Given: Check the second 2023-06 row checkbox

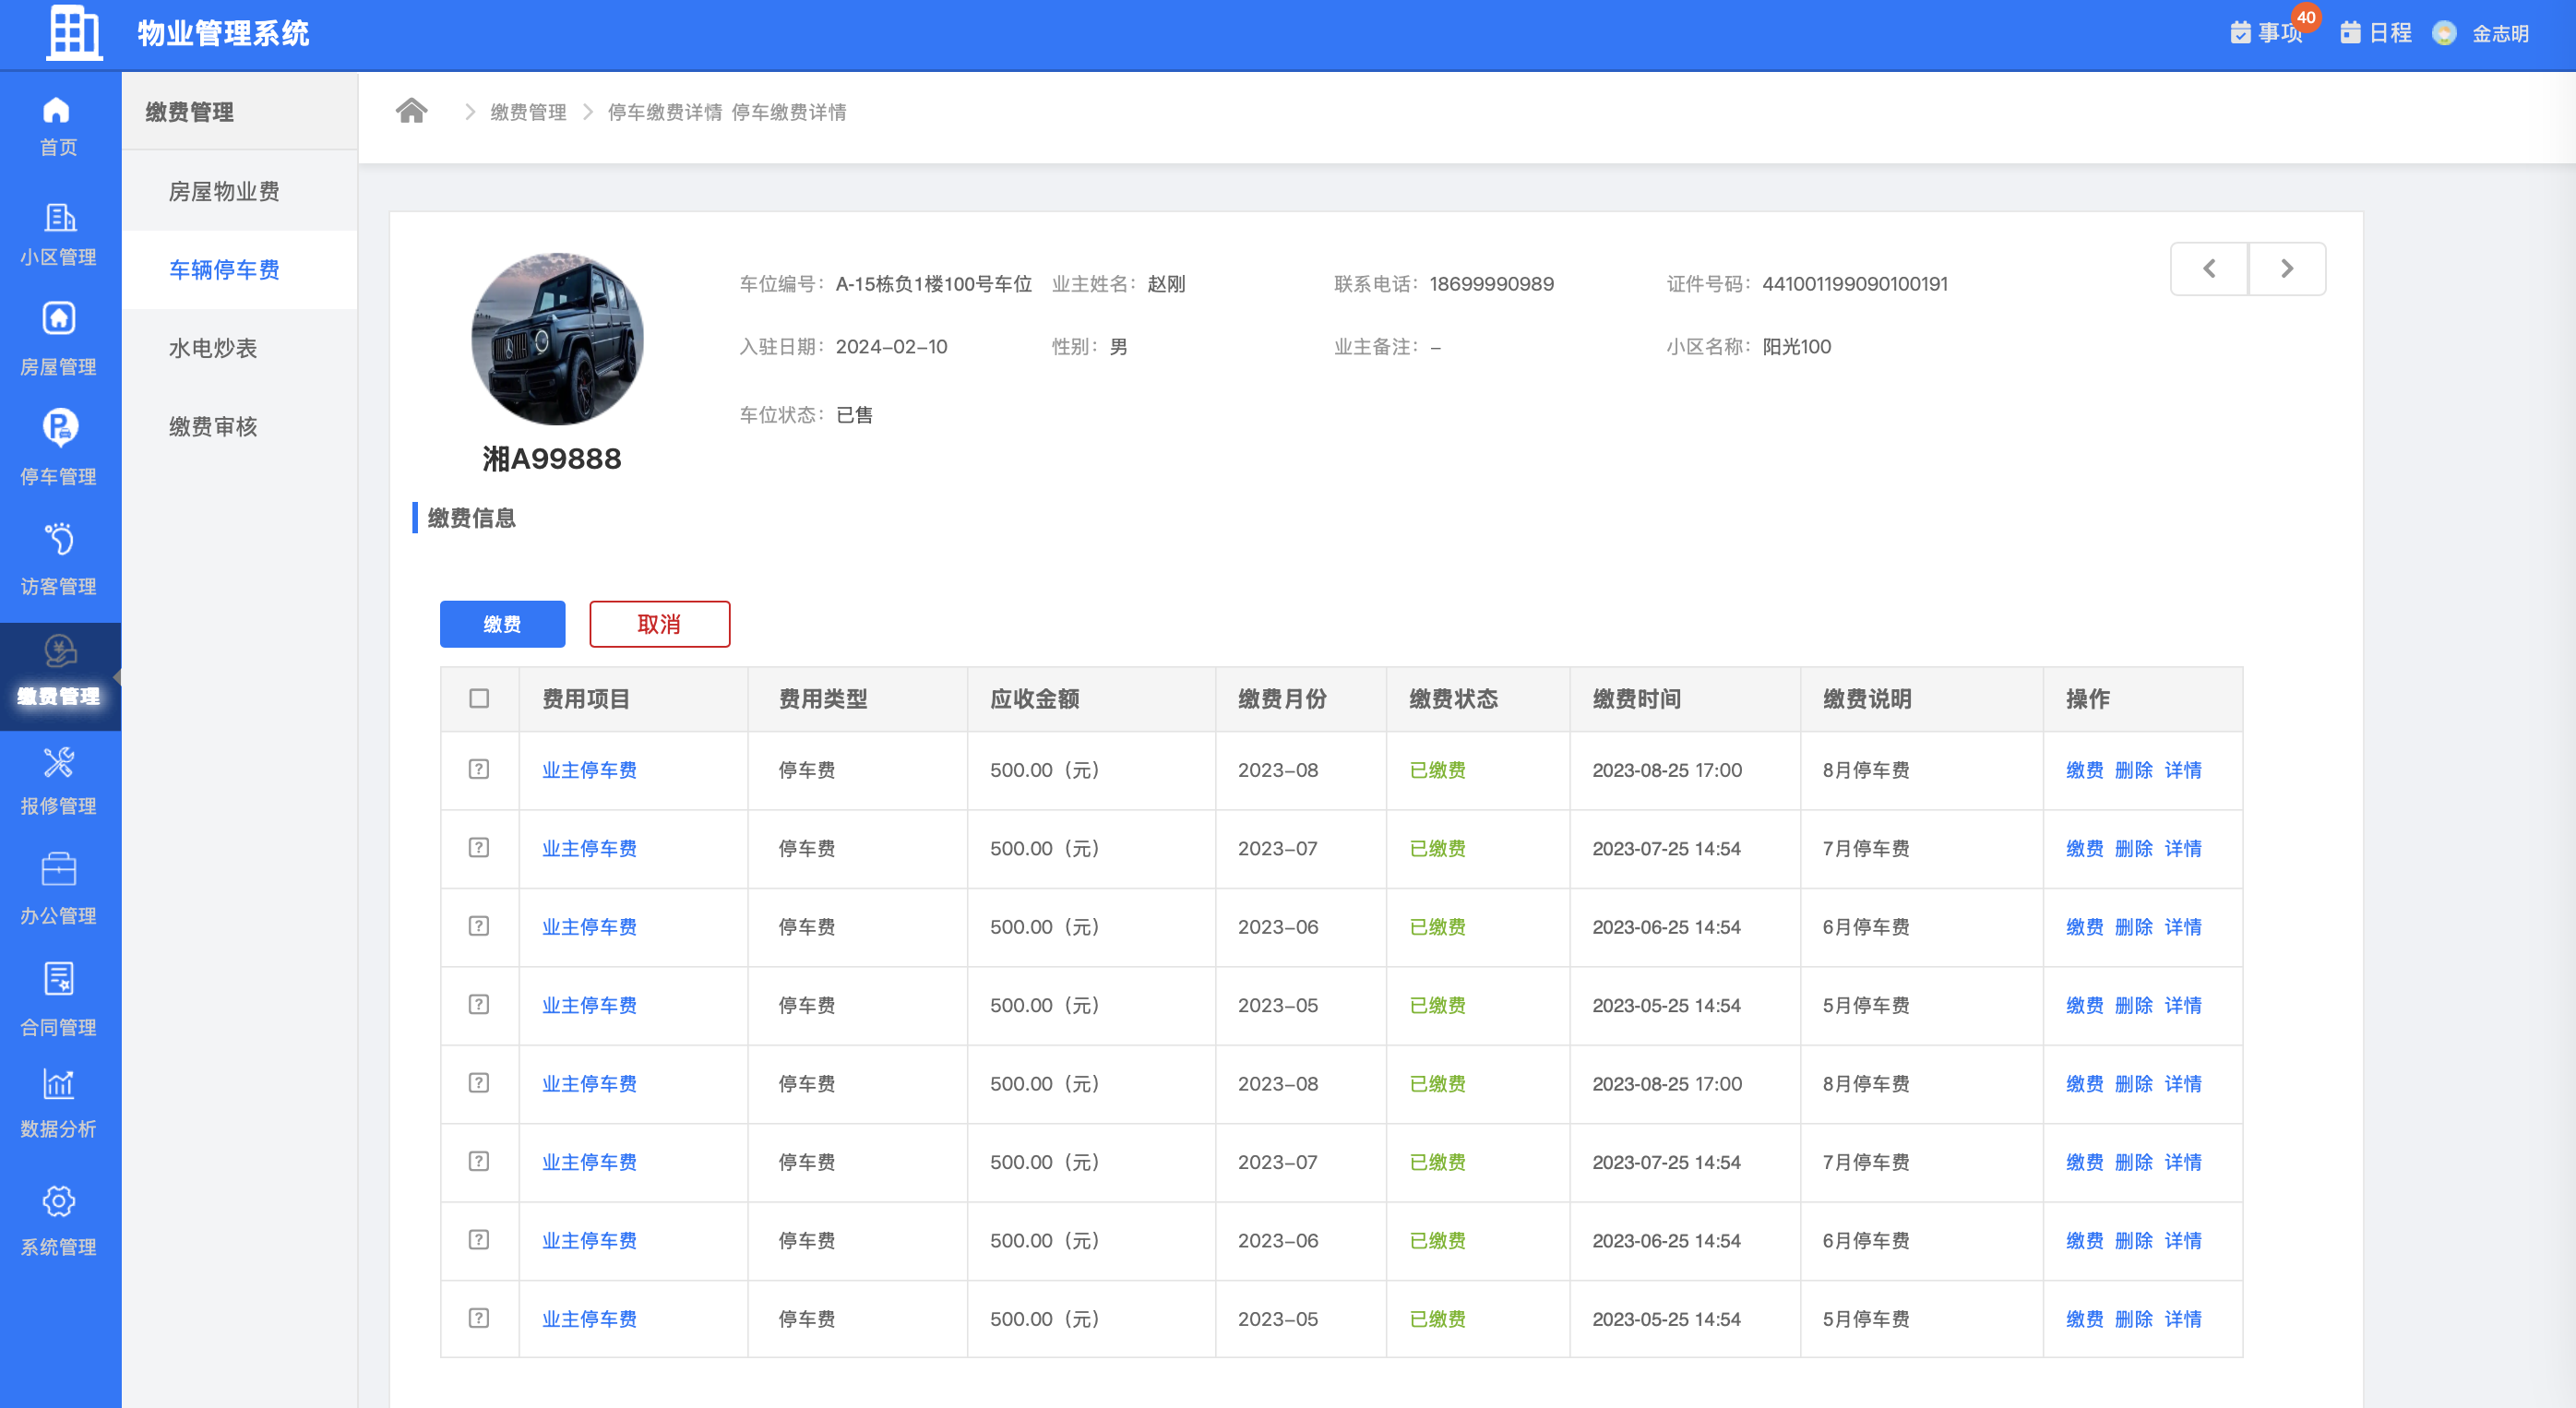Looking at the screenshot, I should tap(479, 1239).
